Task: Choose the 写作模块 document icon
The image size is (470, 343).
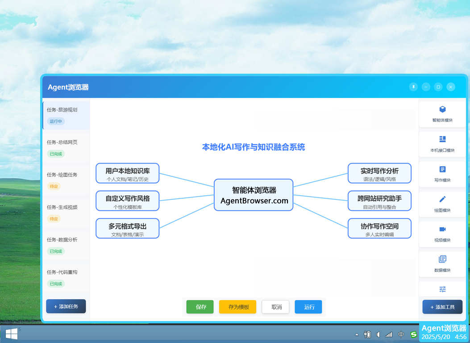Action: 442,169
